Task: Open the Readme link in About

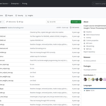Action: click(x=89, y=32)
